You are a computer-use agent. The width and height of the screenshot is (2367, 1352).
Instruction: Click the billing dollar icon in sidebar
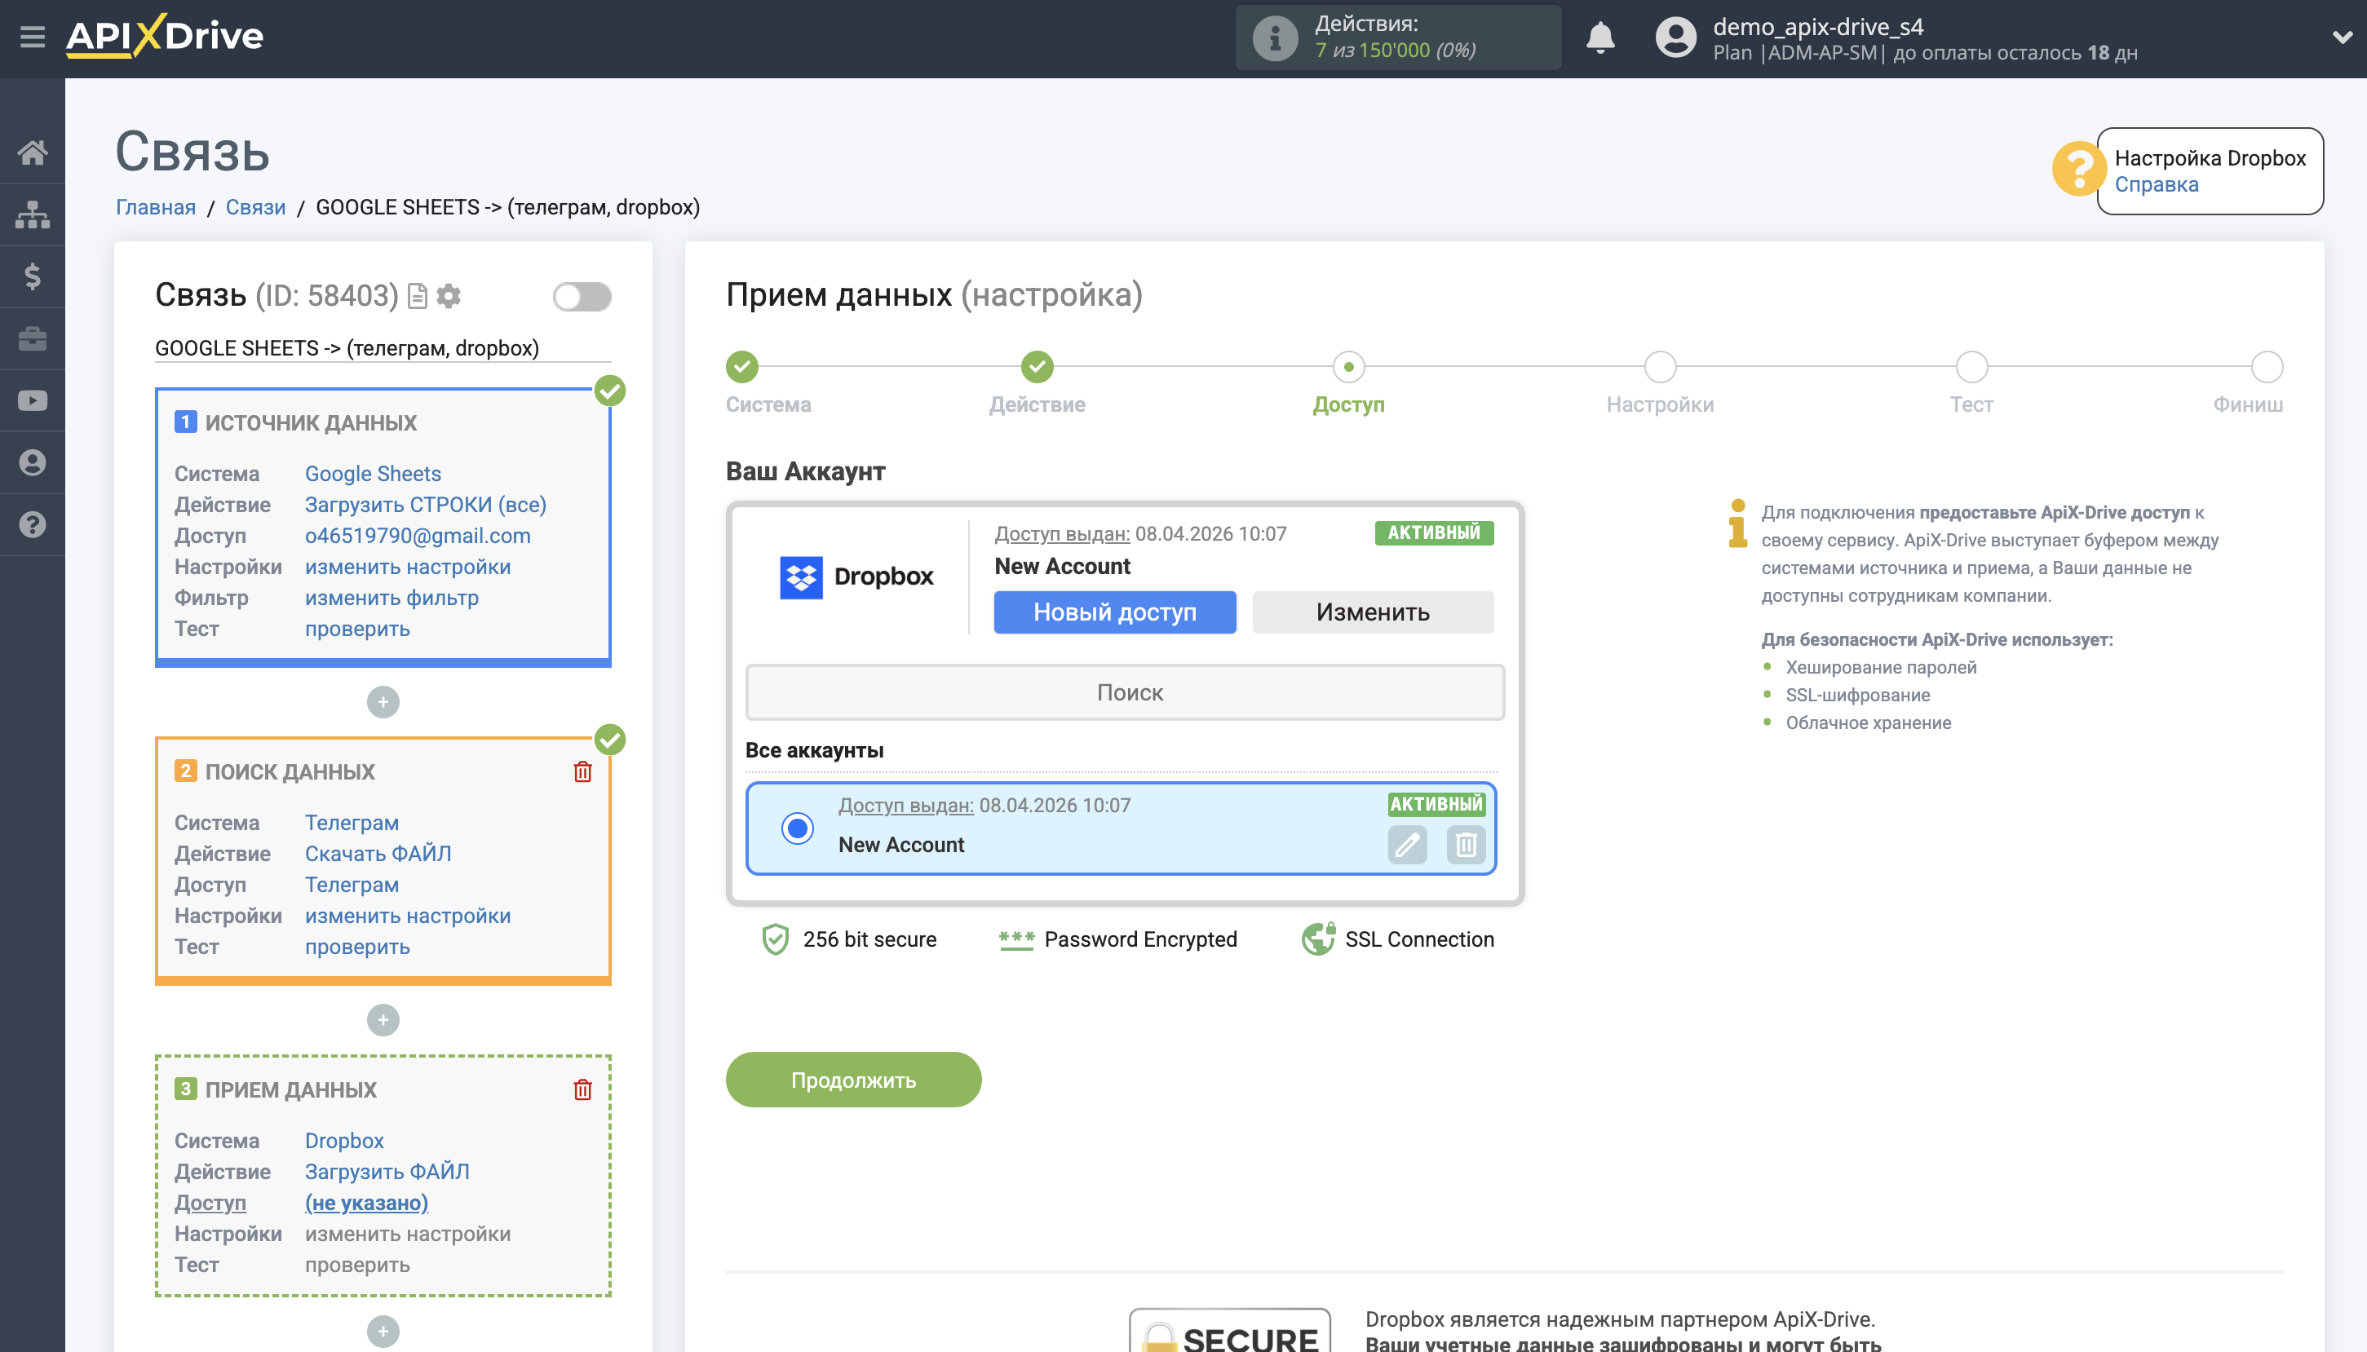coord(33,276)
